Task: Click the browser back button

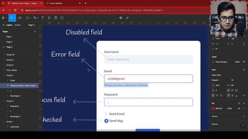Action: click(x=3, y=10)
